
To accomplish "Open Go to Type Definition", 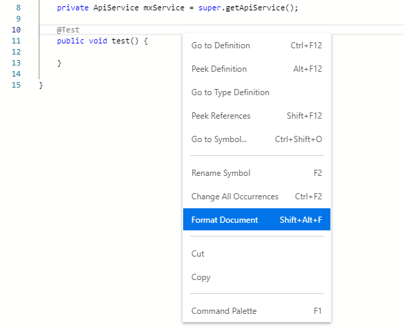I will pos(256,92).
